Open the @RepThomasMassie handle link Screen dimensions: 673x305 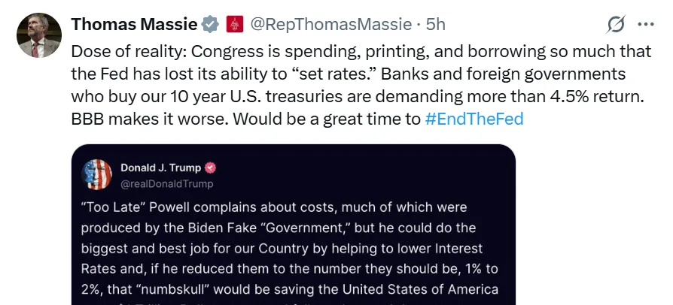coord(330,24)
